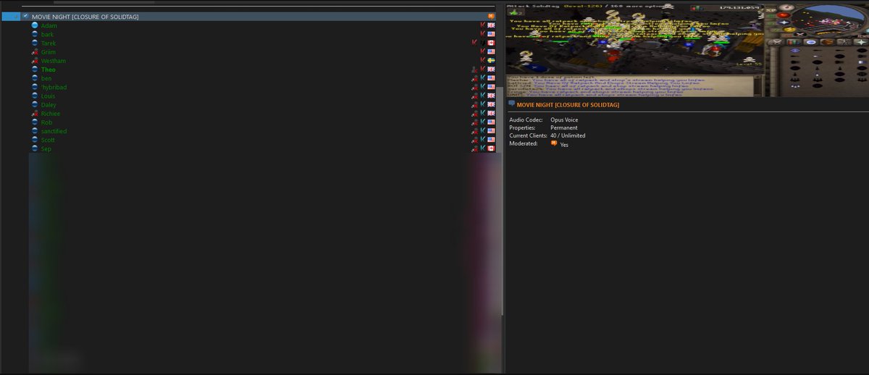Click the US flag in bark's row

click(491, 34)
